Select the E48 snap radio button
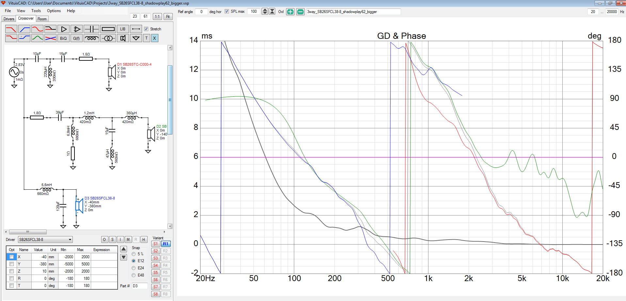Image resolution: width=626 pixels, height=301 pixels. 134,275
